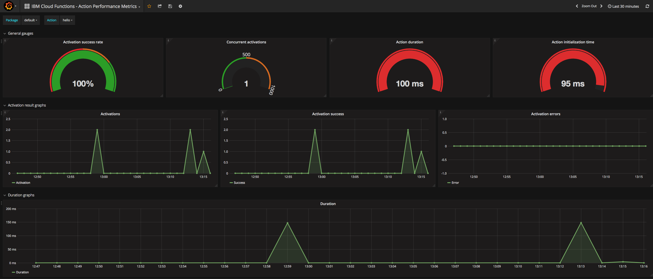Click the refresh dashboard icon
Viewport: 653px width, 279px height.
coord(647,6)
